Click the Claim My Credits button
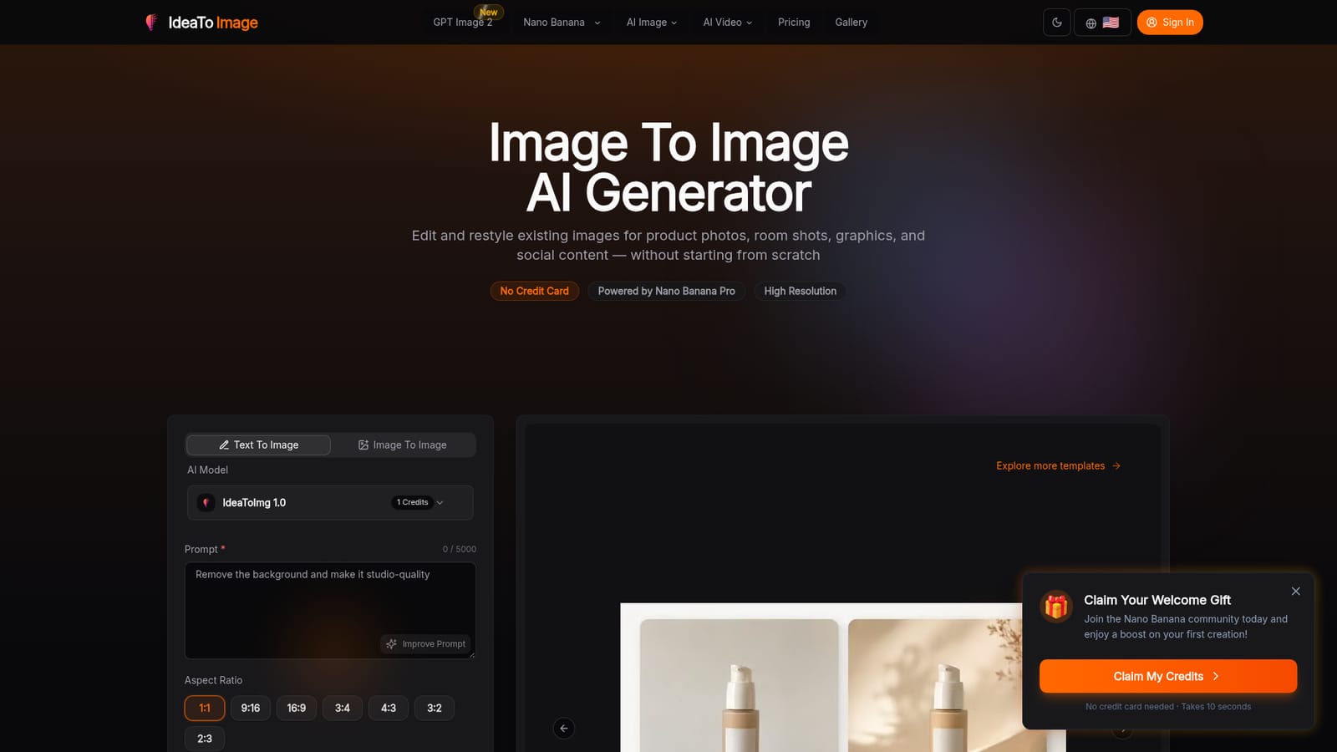Viewport: 1337px width, 752px height. 1168,676
